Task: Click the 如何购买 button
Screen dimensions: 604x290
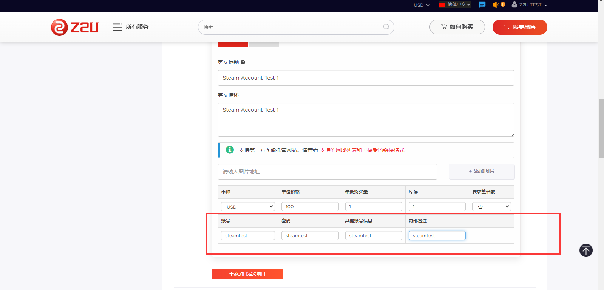Action: point(457,27)
